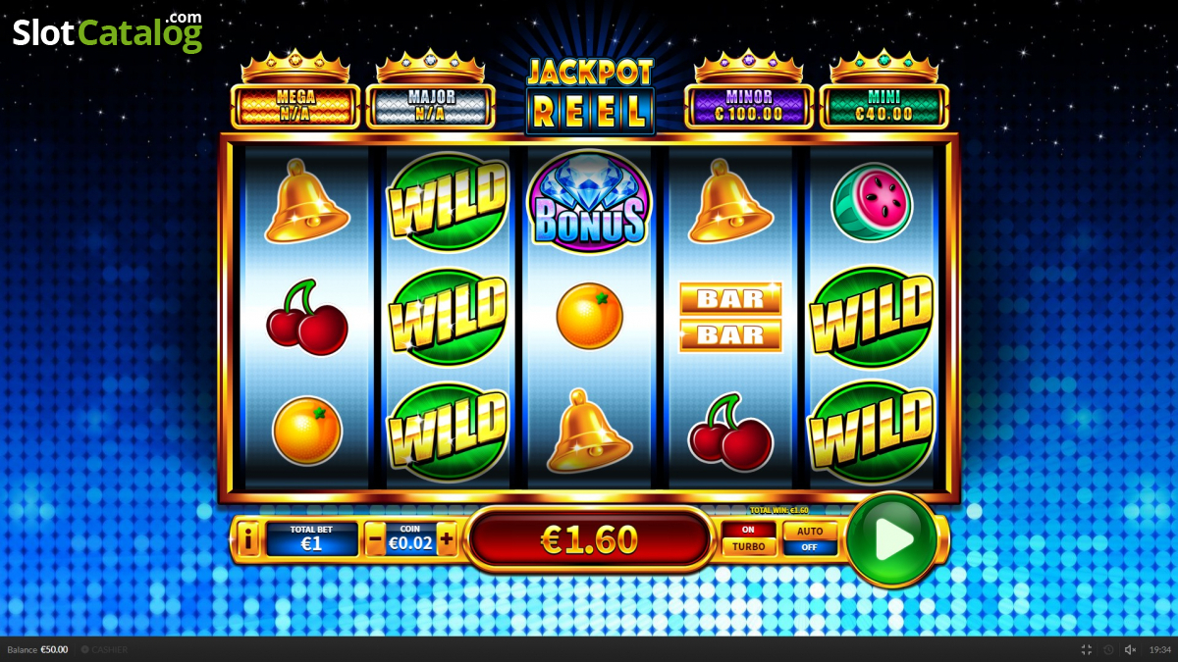Open the paytable info button

point(249,538)
